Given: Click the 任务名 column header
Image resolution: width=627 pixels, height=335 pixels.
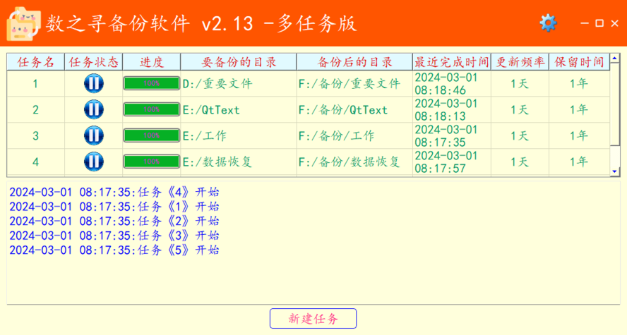Looking at the screenshot, I should coord(35,62).
